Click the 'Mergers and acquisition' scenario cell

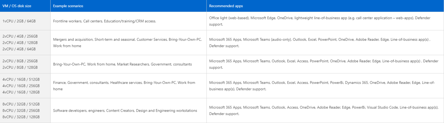coord(129,43)
